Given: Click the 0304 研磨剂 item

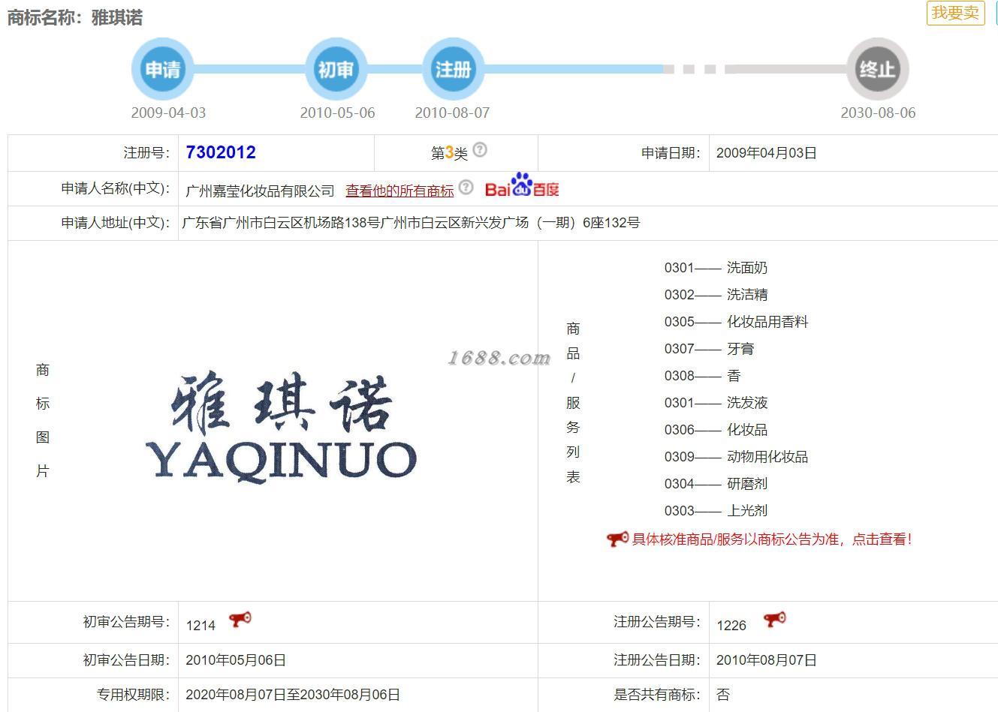Looking at the screenshot, I should click(716, 484).
